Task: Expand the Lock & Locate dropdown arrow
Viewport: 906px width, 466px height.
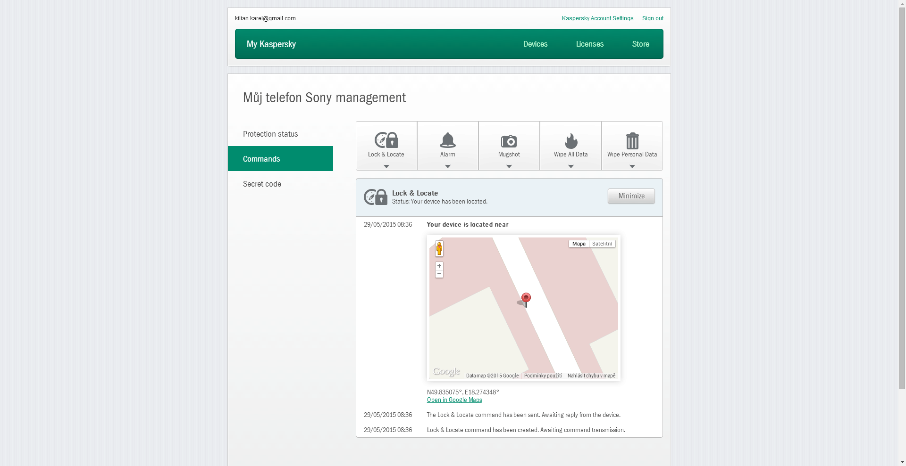Action: pos(386,166)
